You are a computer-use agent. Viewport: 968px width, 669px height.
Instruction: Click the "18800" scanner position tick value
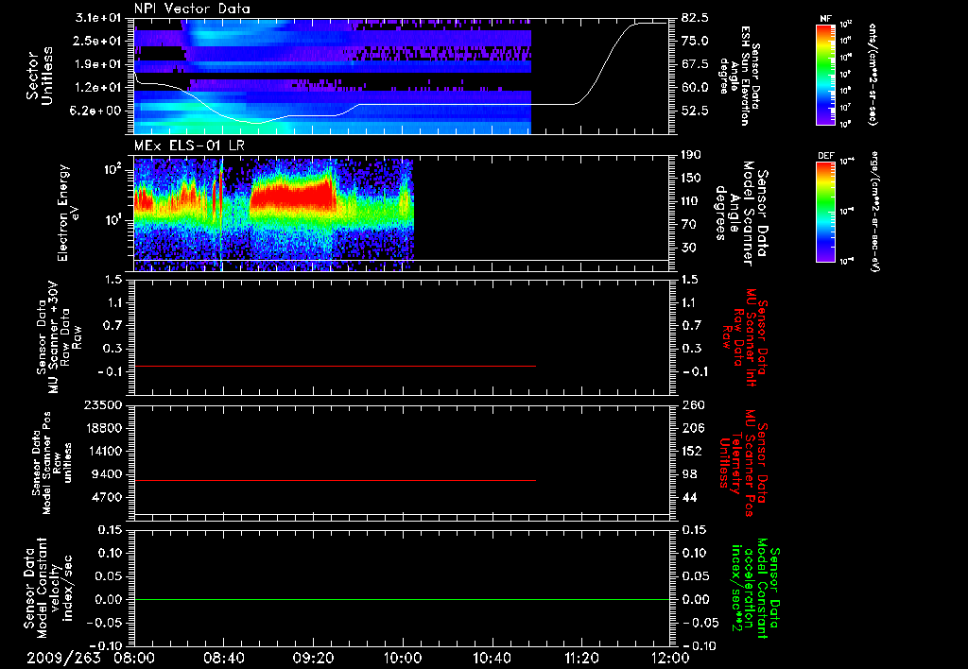(x=102, y=428)
